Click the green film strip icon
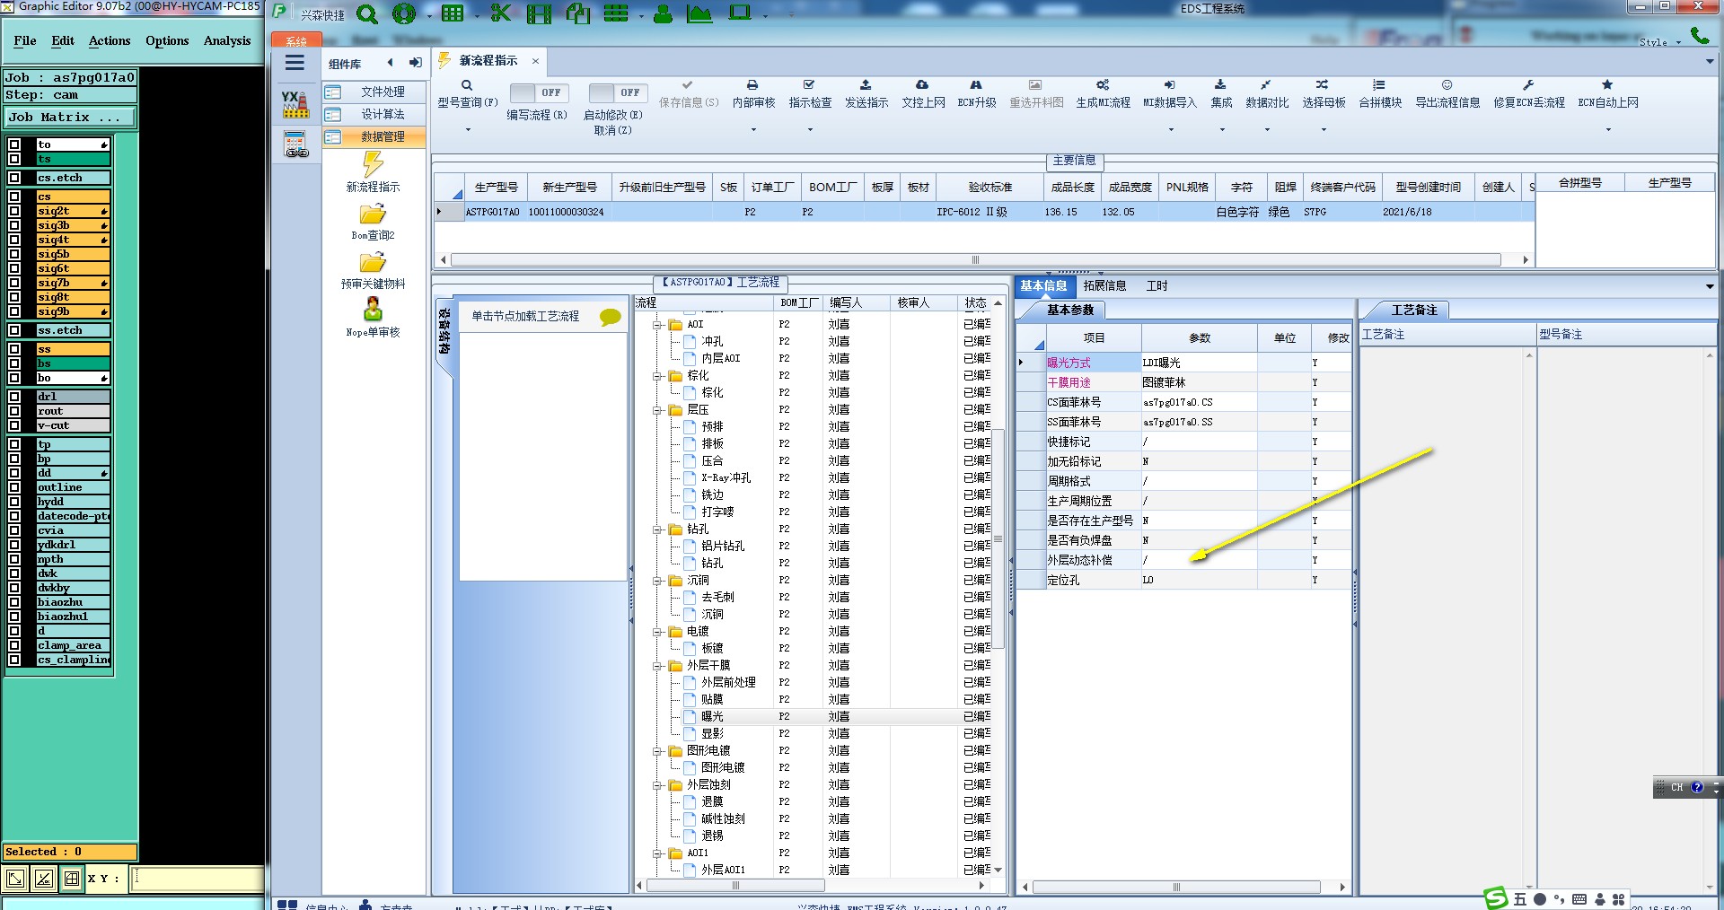This screenshot has height=910, width=1724. pyautogui.click(x=539, y=13)
